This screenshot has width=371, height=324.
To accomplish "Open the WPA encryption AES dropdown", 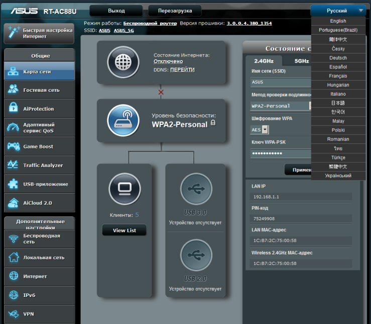I will pos(260,130).
